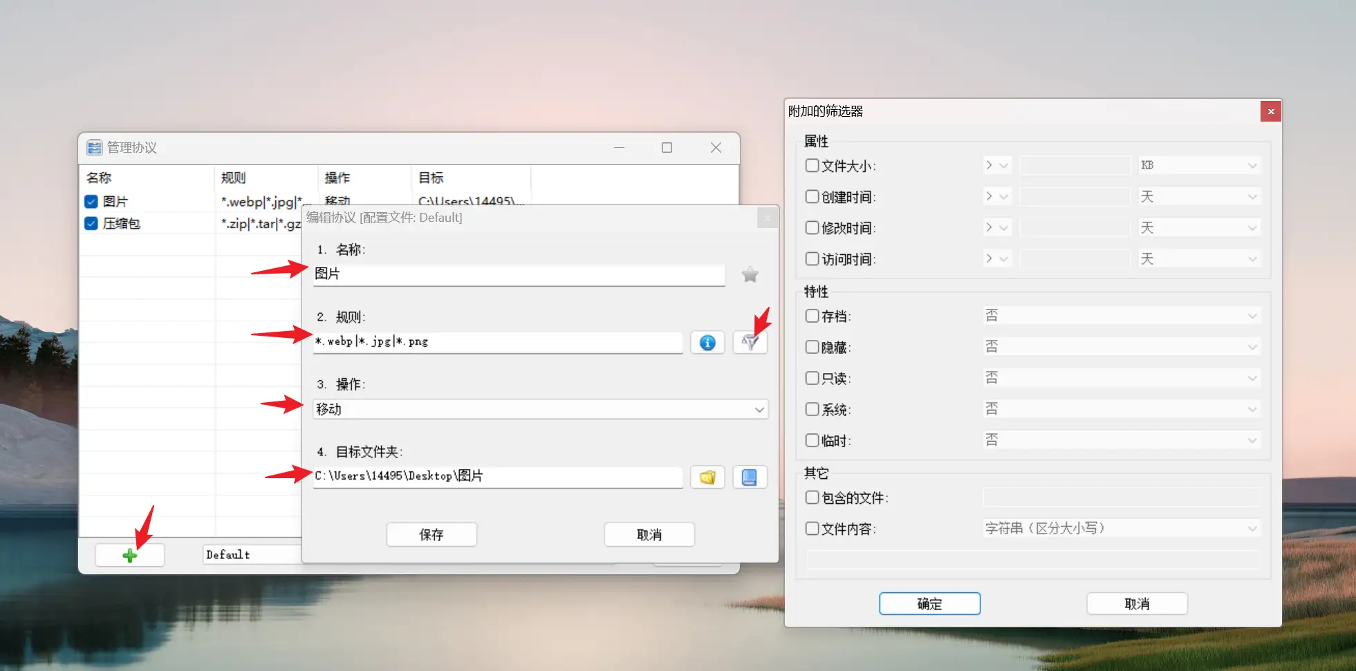This screenshot has height=671, width=1356.
Task: Toggle the 隐藏 attribute checkbox
Action: 812,347
